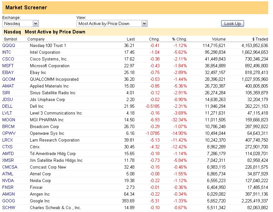Click the $ Traded column header
The width and height of the screenshot is (273, 212).
(260, 39)
